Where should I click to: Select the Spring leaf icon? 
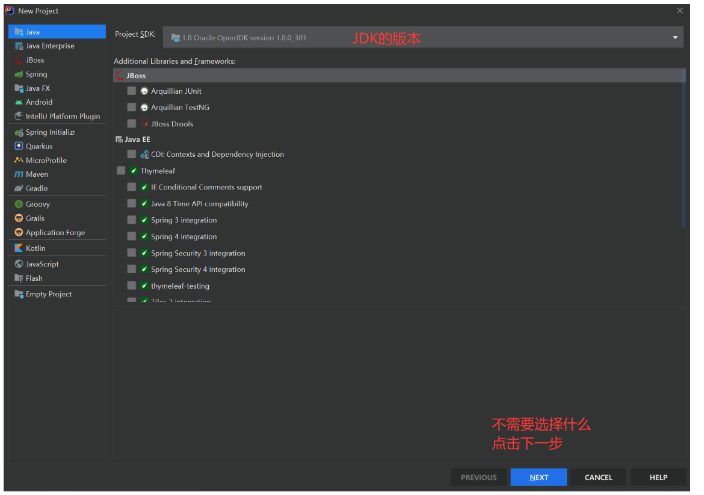19,75
